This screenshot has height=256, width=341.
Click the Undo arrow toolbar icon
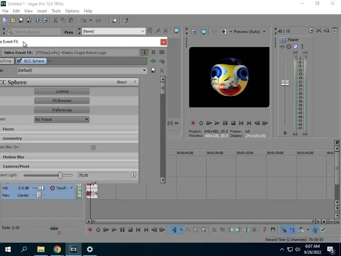coord(84,20)
